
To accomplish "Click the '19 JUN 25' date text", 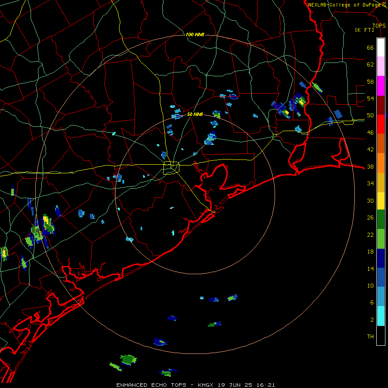I will (x=235, y=385).
